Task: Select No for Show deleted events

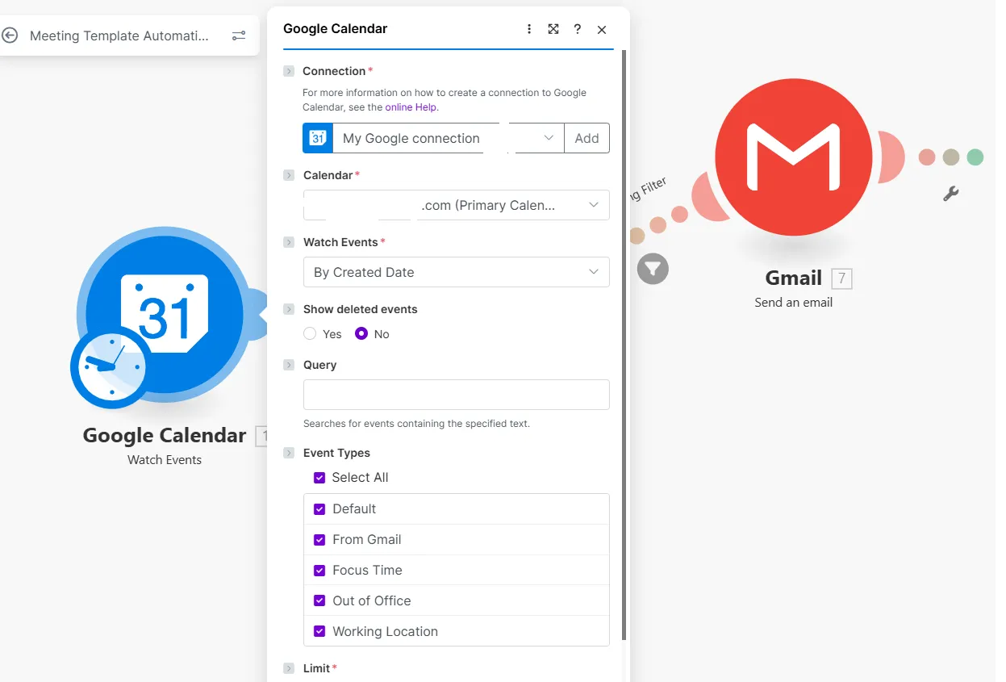Action: point(361,333)
